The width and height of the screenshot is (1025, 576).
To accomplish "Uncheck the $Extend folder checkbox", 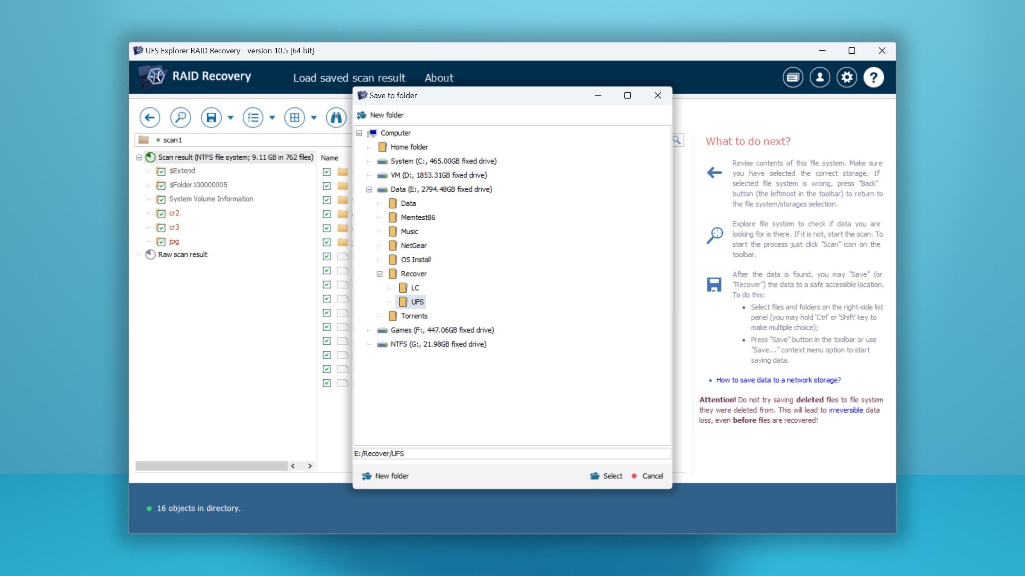I will pyautogui.click(x=161, y=172).
